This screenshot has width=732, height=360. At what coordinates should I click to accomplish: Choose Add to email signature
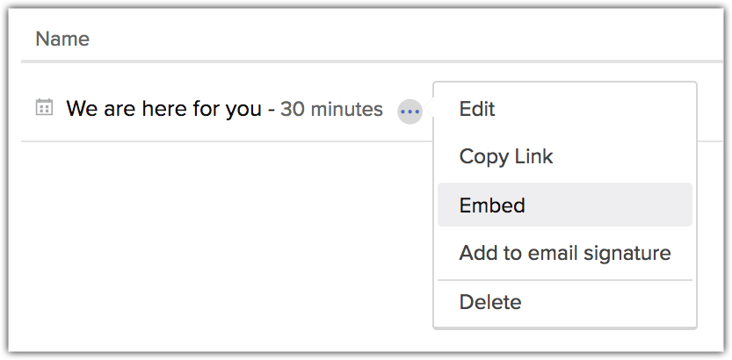(x=564, y=254)
